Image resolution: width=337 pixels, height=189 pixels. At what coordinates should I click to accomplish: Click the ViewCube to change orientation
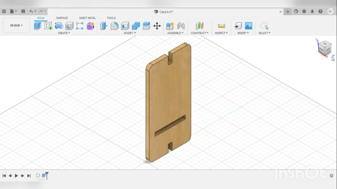point(324,48)
